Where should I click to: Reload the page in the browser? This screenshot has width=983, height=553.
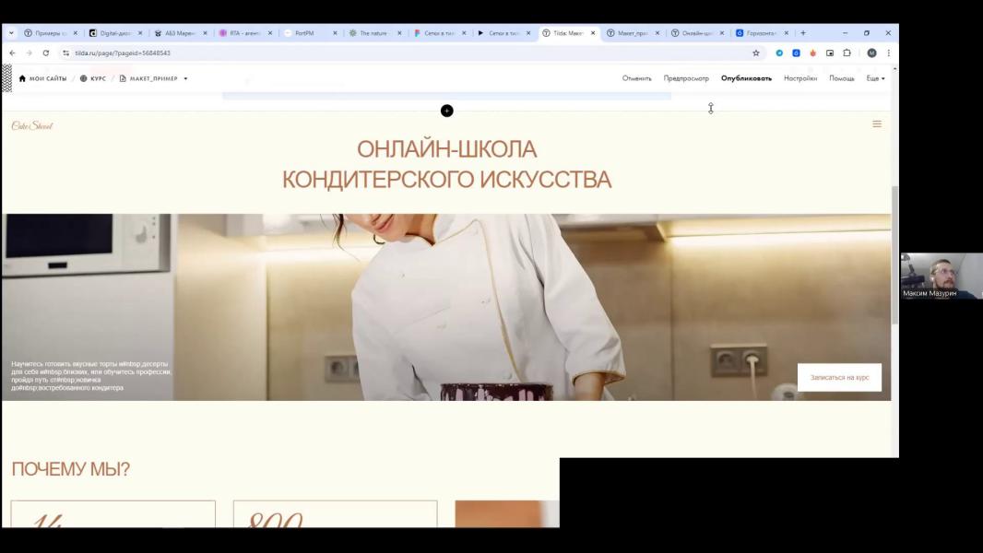pyautogui.click(x=46, y=53)
